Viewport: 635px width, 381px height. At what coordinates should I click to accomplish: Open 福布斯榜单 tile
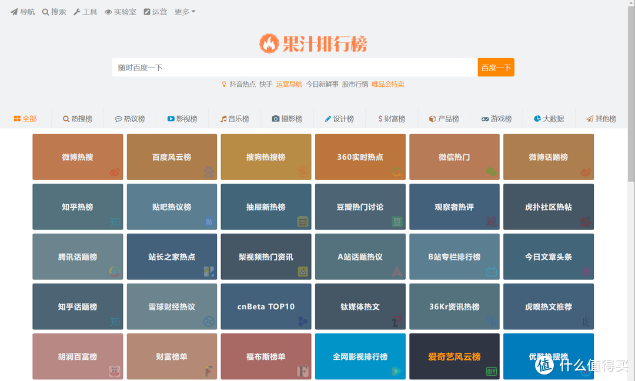(x=266, y=356)
